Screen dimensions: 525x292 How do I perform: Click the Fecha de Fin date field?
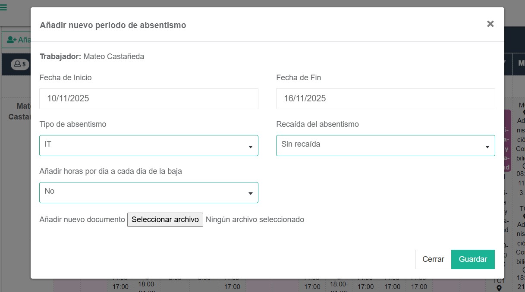pyautogui.click(x=385, y=99)
